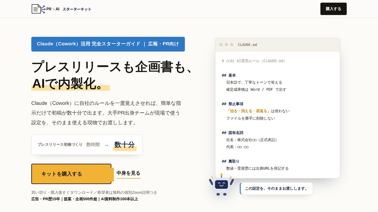The height and width of the screenshot is (212, 378).
Task: Click the blue Claude（Cowork）活用 guide banner
Action: [108, 44]
